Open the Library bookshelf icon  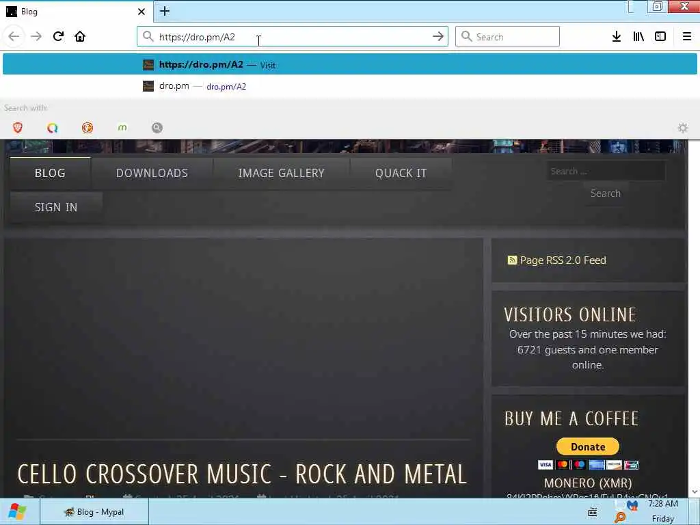(x=638, y=37)
